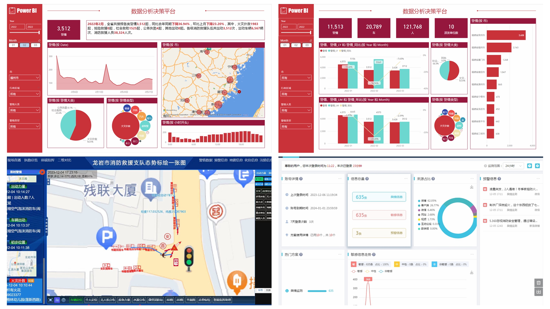Image resolution: width=550 pixels, height=309 pixels.
Task: Open the gear settings icon beside 监测范围
Action: [x=537, y=166]
